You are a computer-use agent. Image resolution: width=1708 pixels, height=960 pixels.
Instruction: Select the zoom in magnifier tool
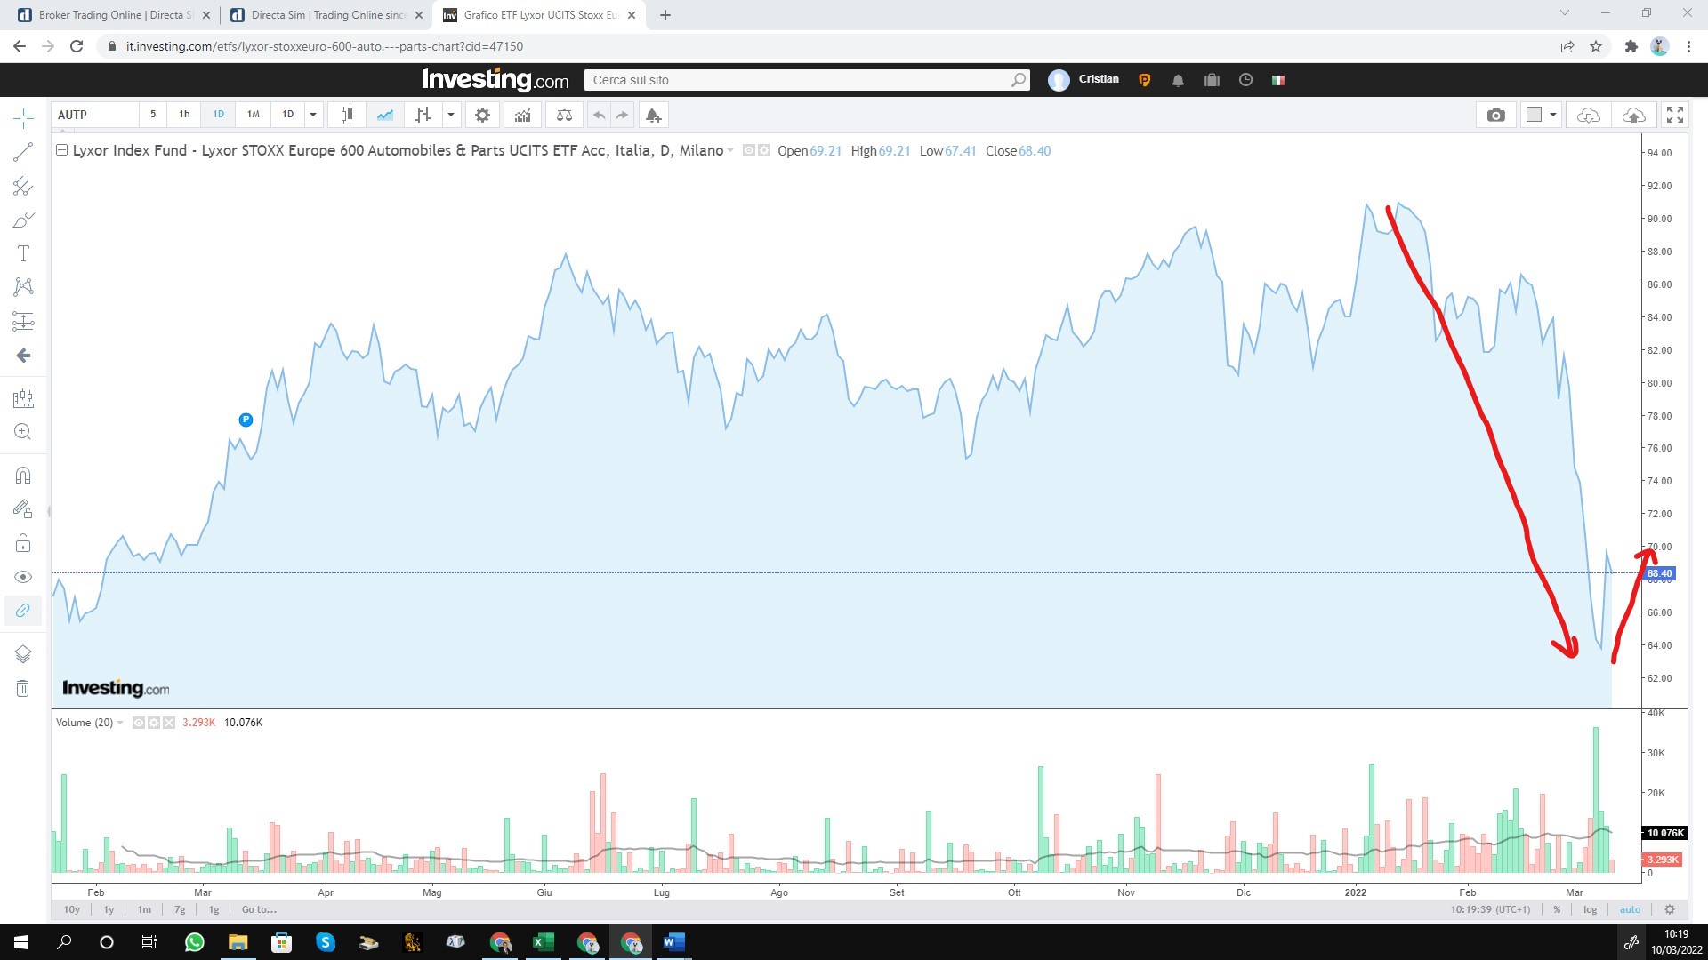[23, 432]
